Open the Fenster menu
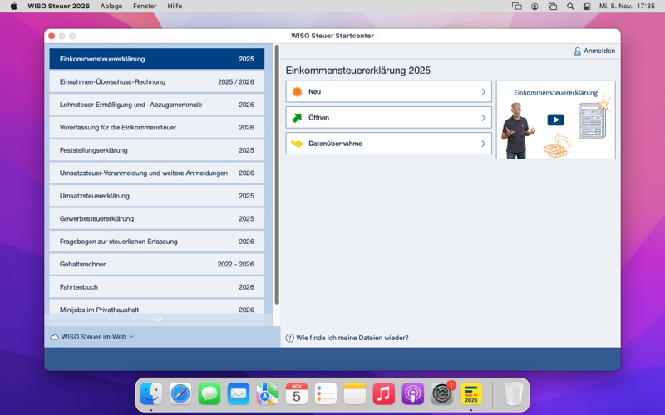Image resolution: width=665 pixels, height=415 pixels. [x=145, y=6]
